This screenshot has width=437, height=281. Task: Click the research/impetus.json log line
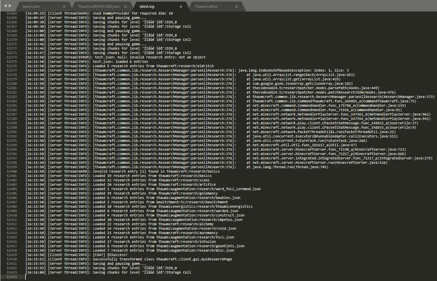coord(134,220)
